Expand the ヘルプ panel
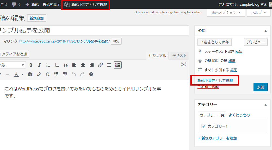Viewport: 272px width, 150px height. point(258,12)
